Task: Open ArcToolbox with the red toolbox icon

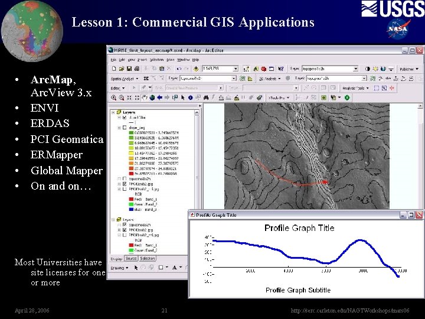Action: coord(263,69)
